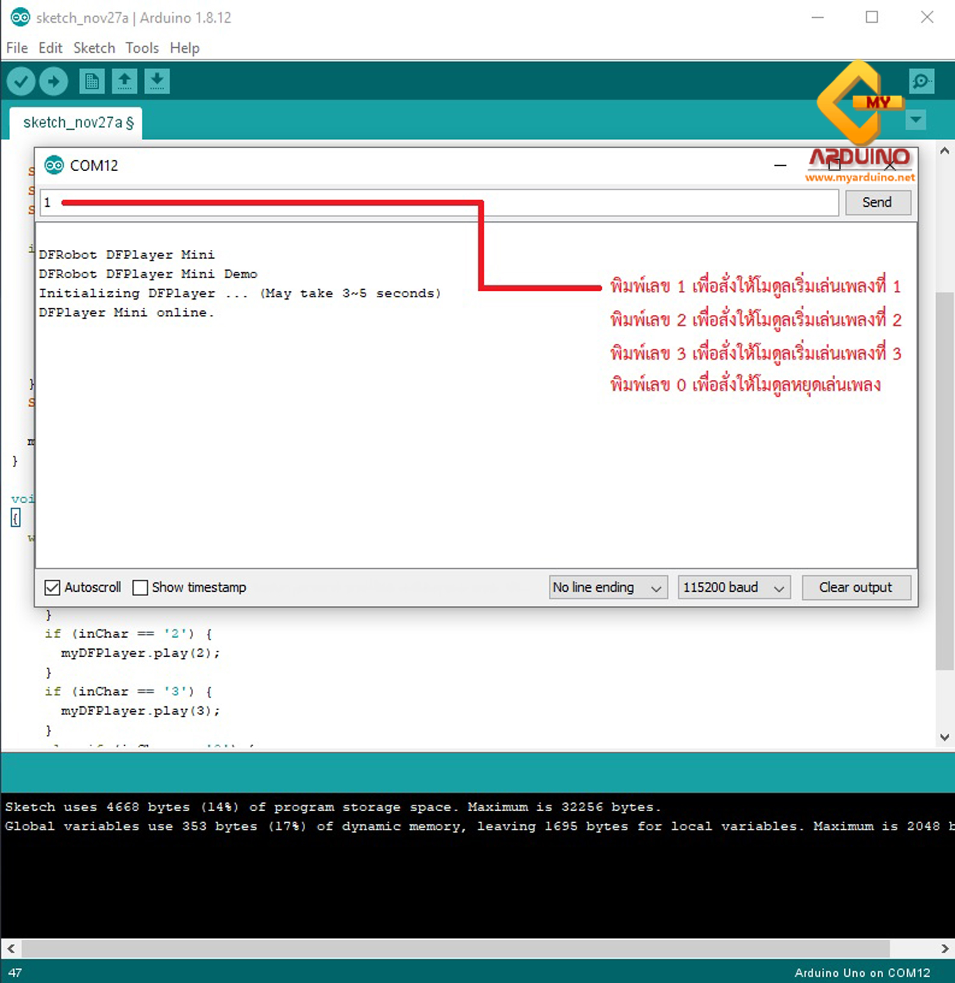Enable Show timestamp
Viewport: 955px width, 983px height.
(140, 587)
